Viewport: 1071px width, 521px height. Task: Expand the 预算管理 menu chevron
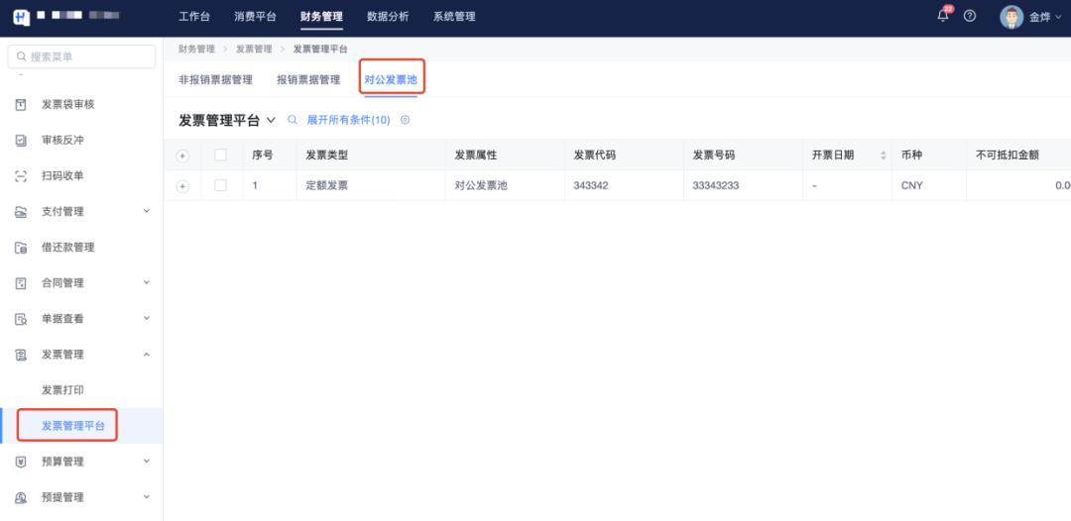[146, 461]
